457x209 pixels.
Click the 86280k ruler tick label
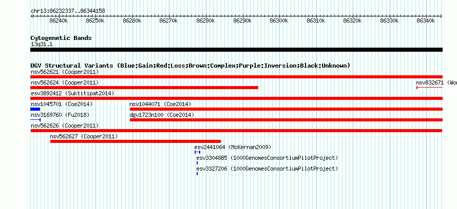pos(206,20)
